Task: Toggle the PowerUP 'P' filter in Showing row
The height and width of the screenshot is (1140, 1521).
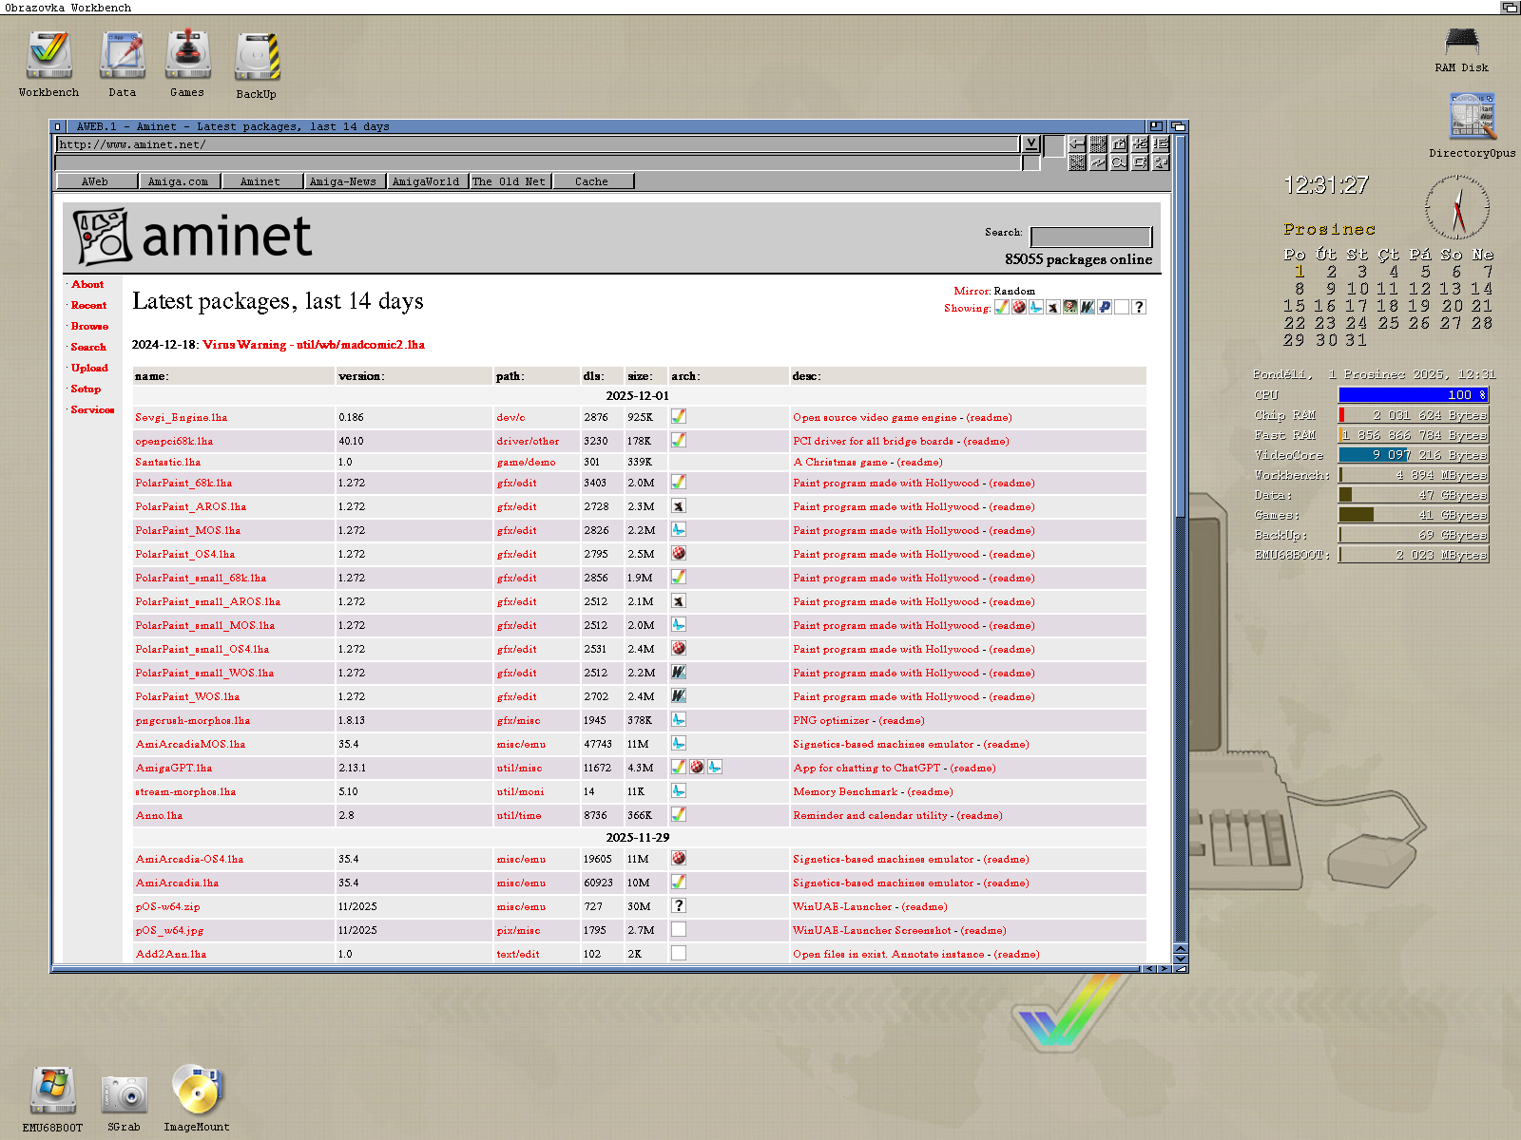Action: point(1105,308)
